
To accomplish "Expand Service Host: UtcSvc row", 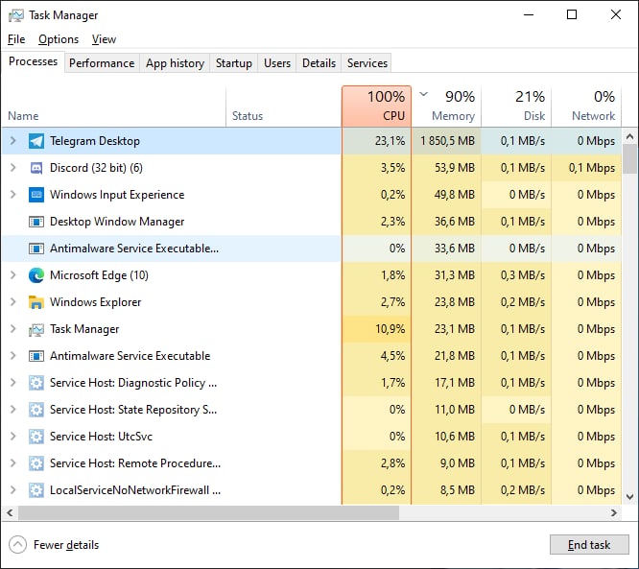I will (x=13, y=437).
